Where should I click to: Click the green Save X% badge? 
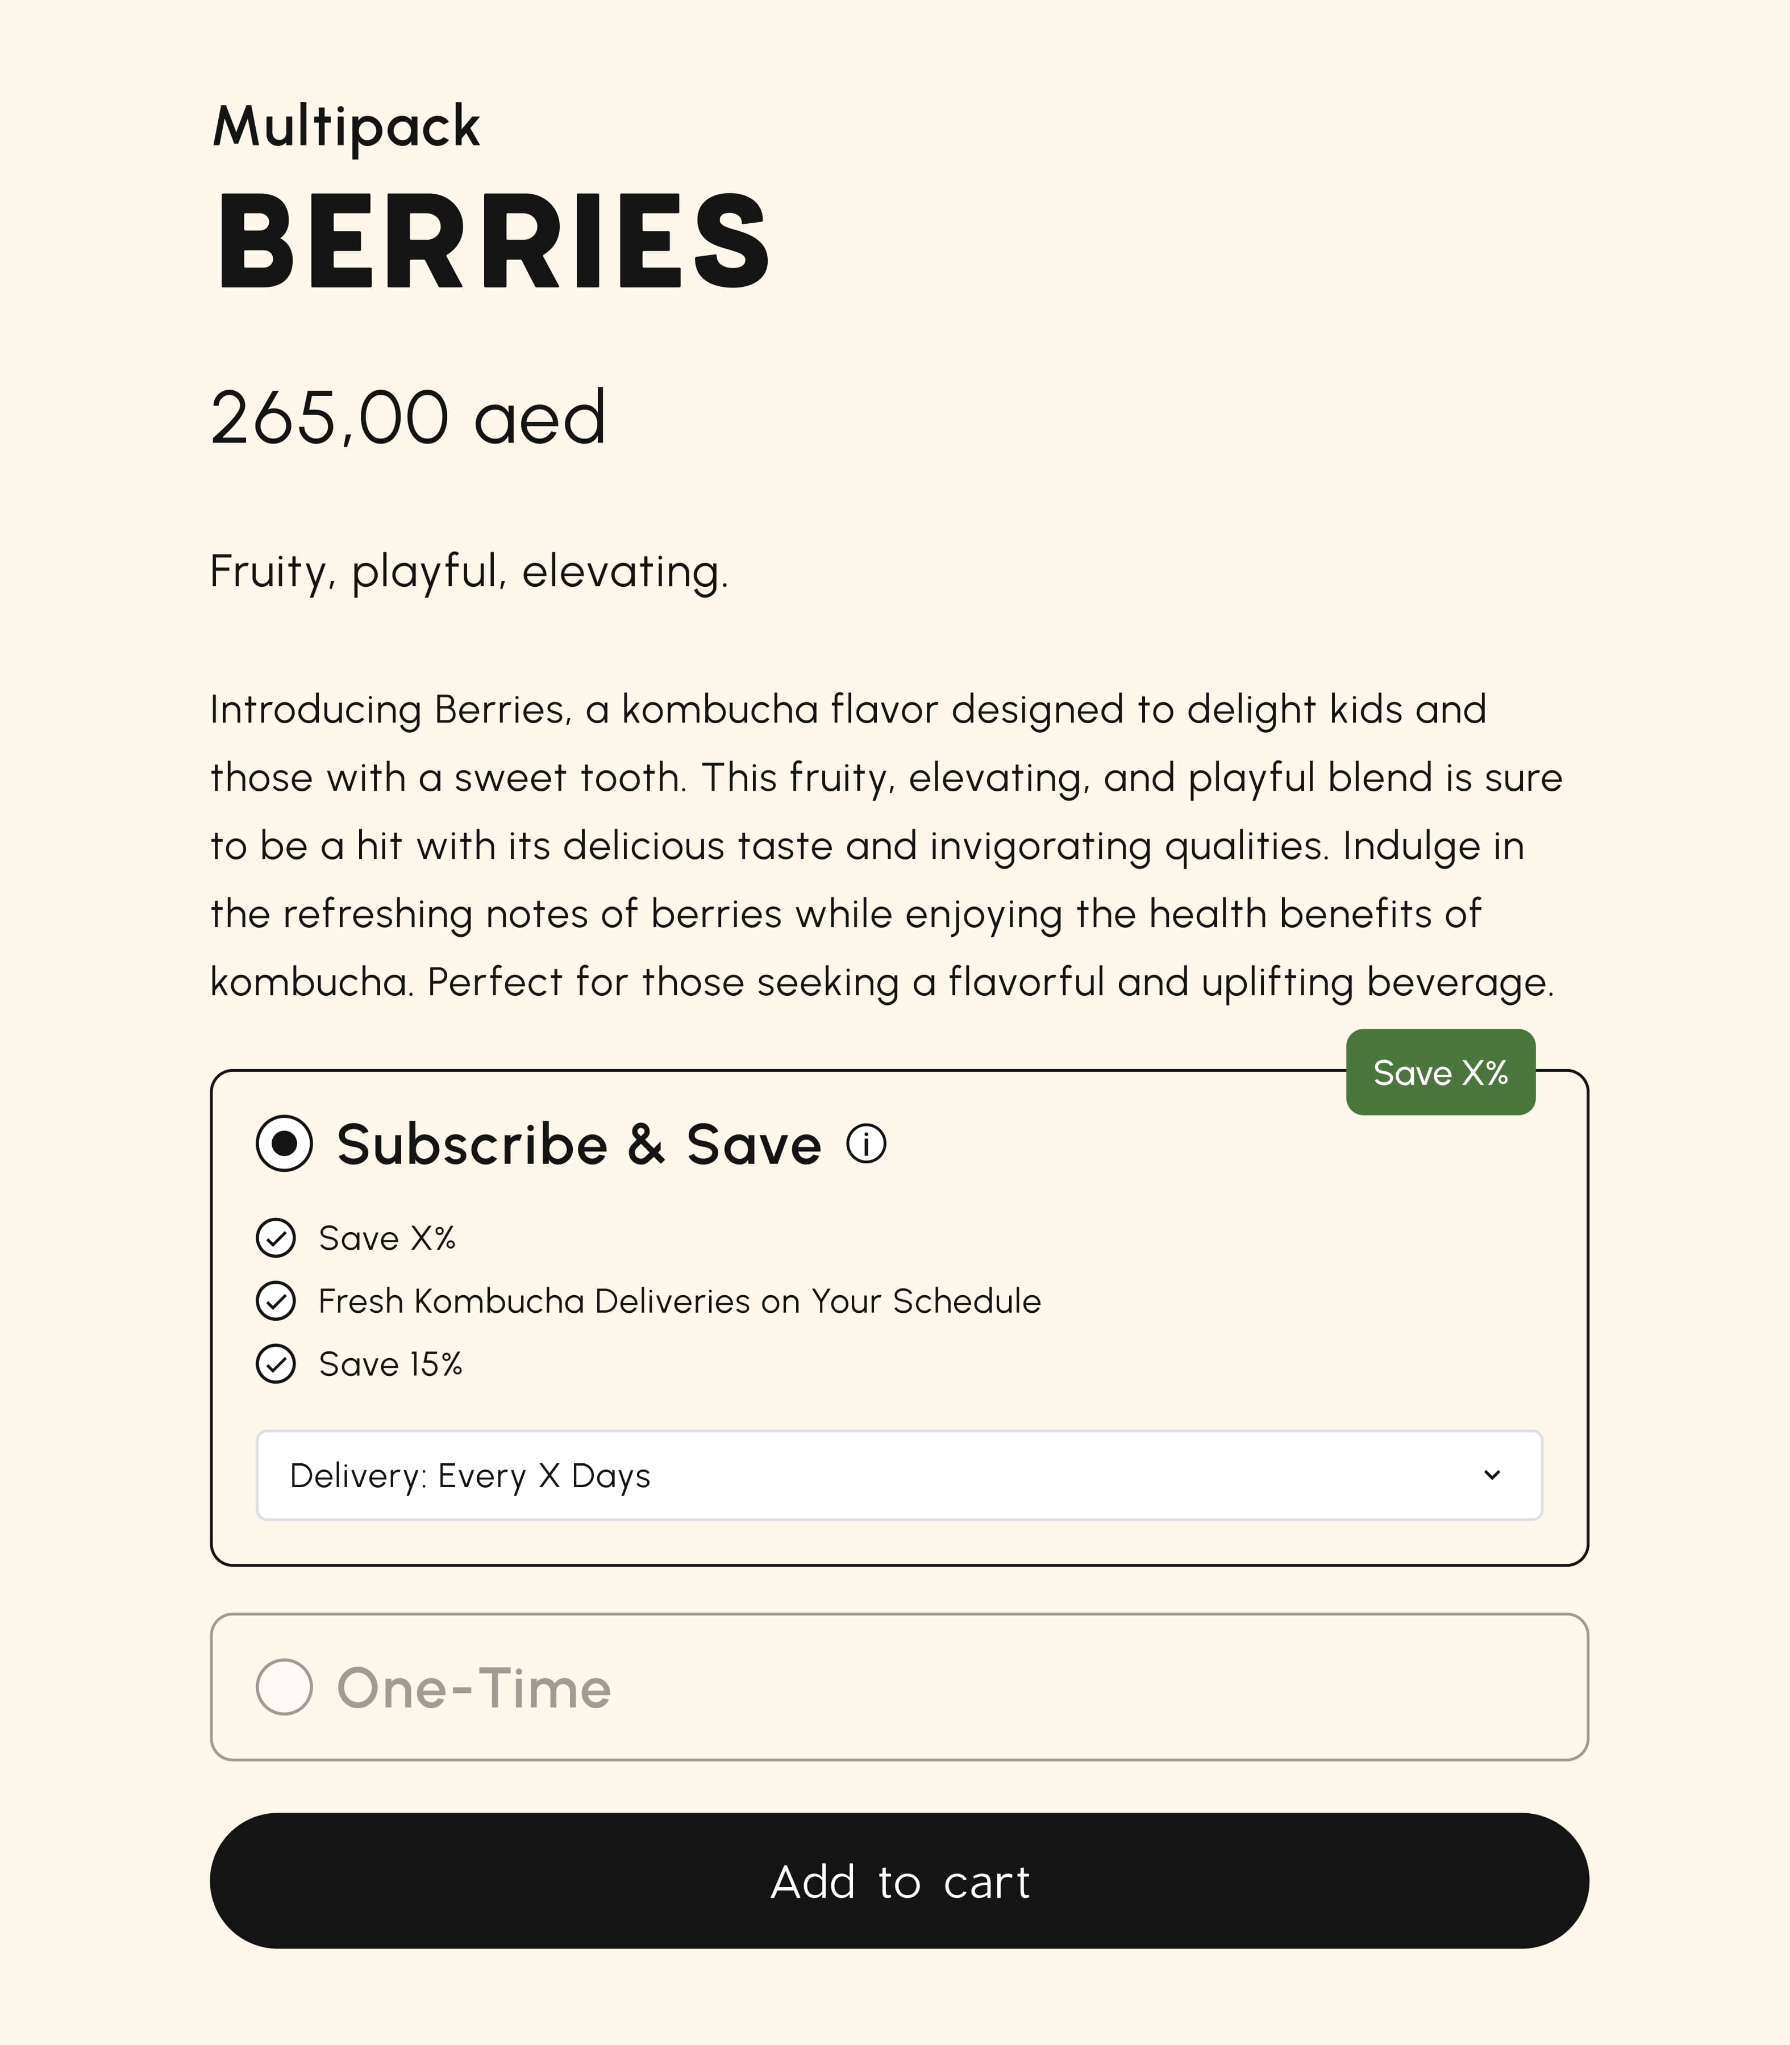pyautogui.click(x=1441, y=1072)
